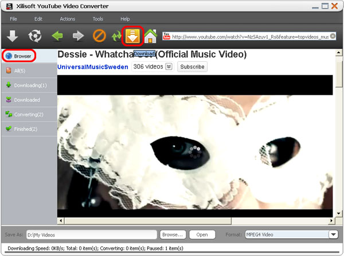344x256 pixels.
Task: Show the Converting(2) list
Action: tap(29, 114)
